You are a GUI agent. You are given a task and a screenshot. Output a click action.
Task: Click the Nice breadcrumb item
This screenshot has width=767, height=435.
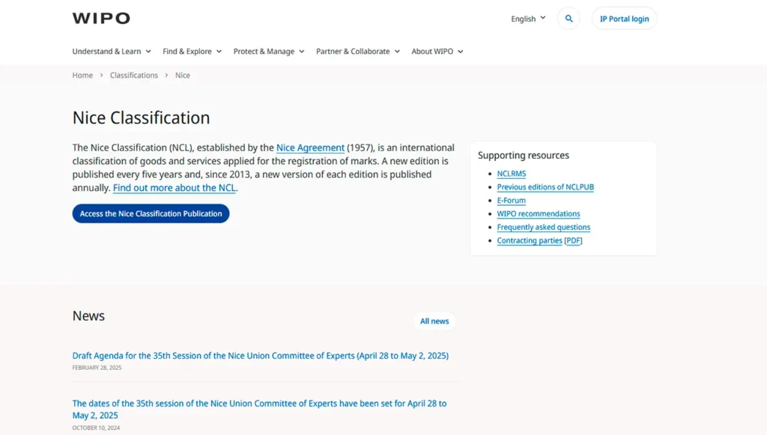(x=183, y=76)
